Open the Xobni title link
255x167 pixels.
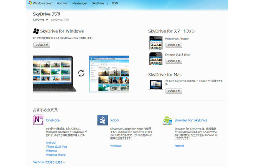pos(115,120)
